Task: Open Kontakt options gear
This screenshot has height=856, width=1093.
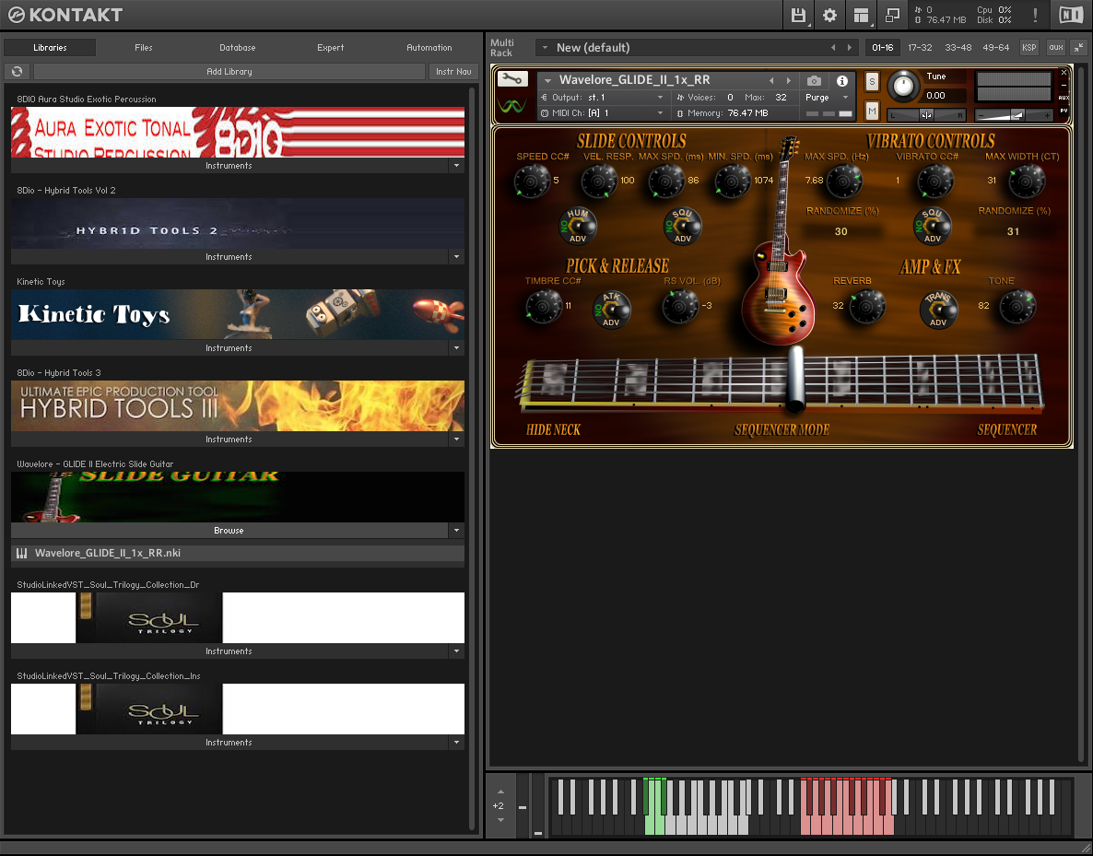Action: [829, 16]
